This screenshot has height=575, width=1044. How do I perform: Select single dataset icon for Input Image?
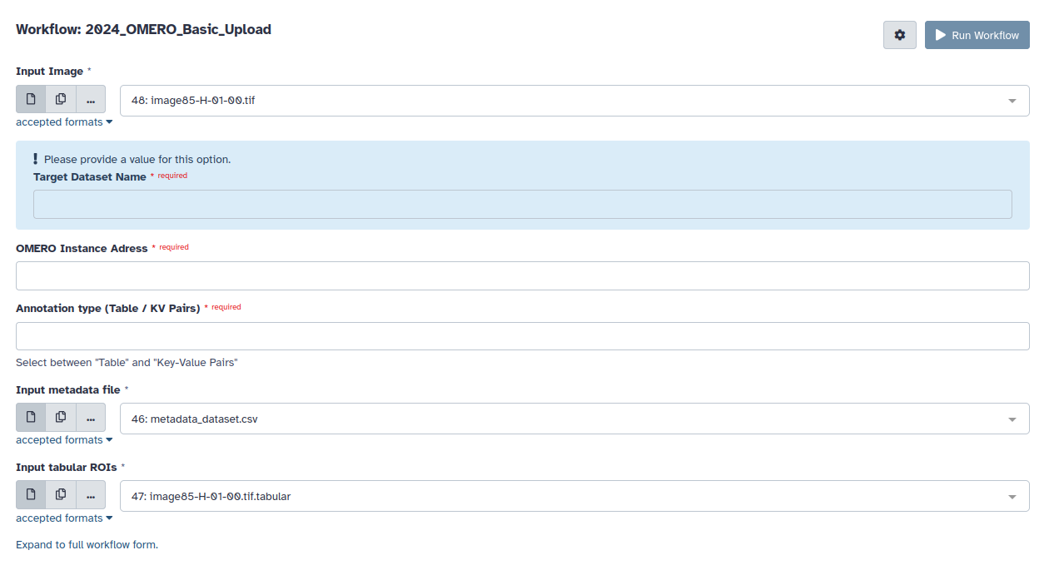coord(31,99)
